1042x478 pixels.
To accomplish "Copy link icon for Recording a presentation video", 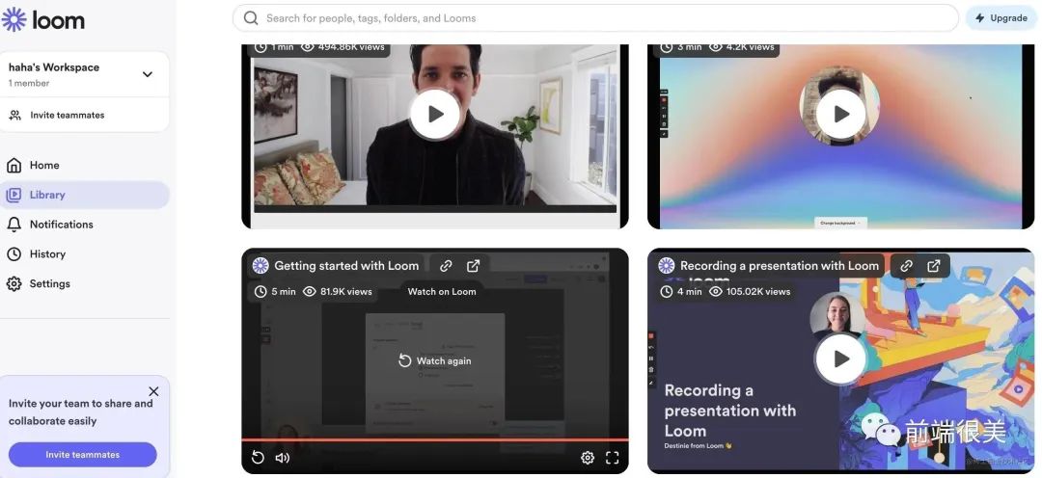I will [906, 266].
